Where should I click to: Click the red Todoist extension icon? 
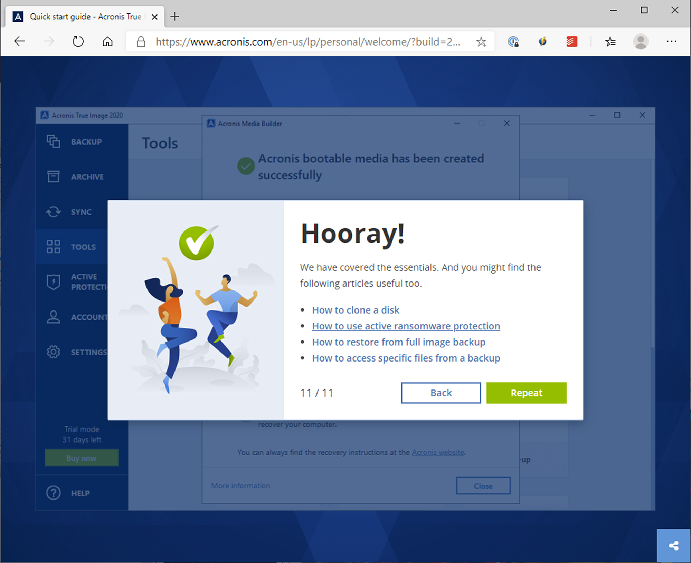(572, 41)
